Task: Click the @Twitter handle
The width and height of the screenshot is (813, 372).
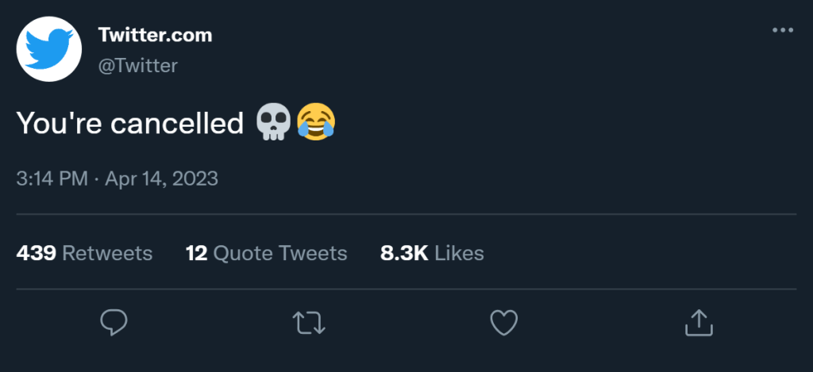Action: [x=137, y=66]
